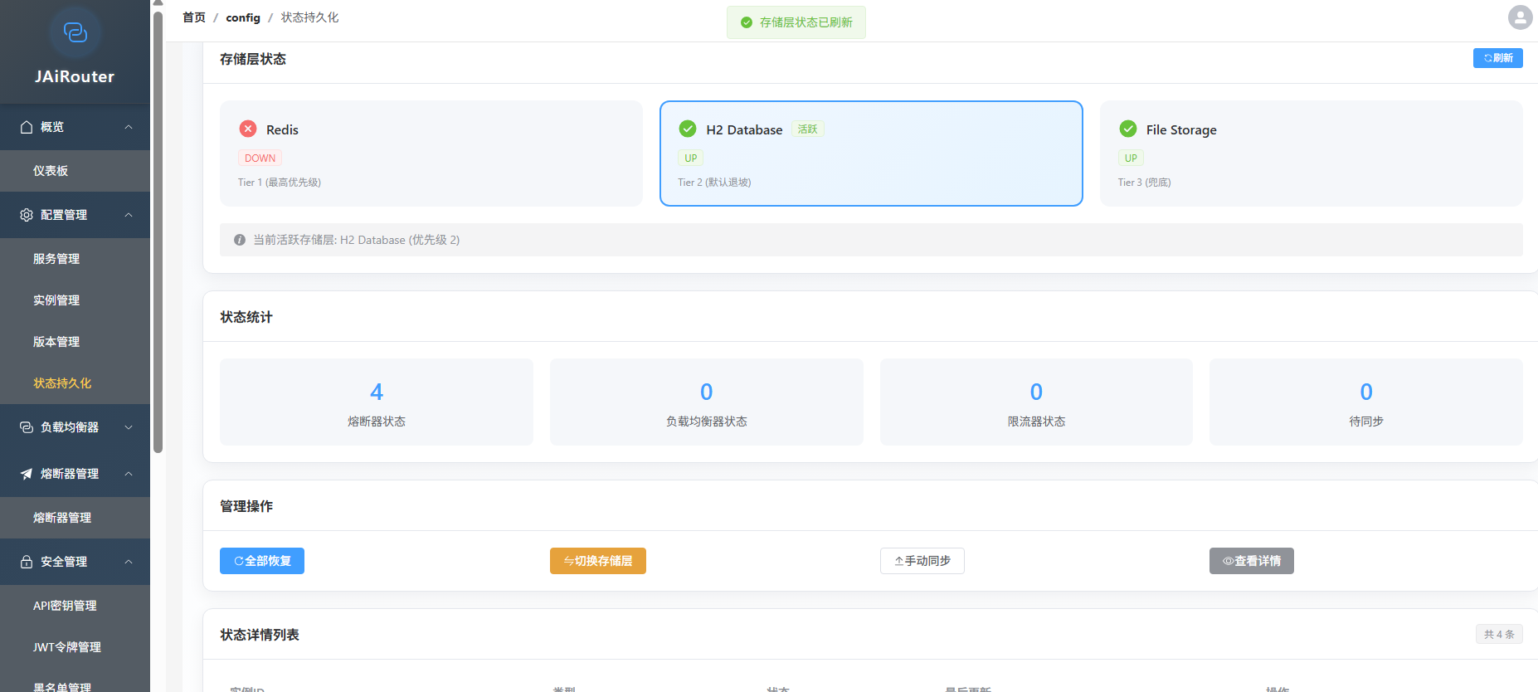
Task: Click the UP tag on H2 Database
Action: pos(690,158)
